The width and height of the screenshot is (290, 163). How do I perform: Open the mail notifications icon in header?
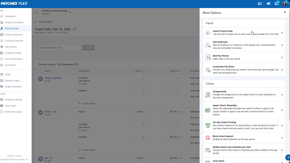tap(276, 3)
